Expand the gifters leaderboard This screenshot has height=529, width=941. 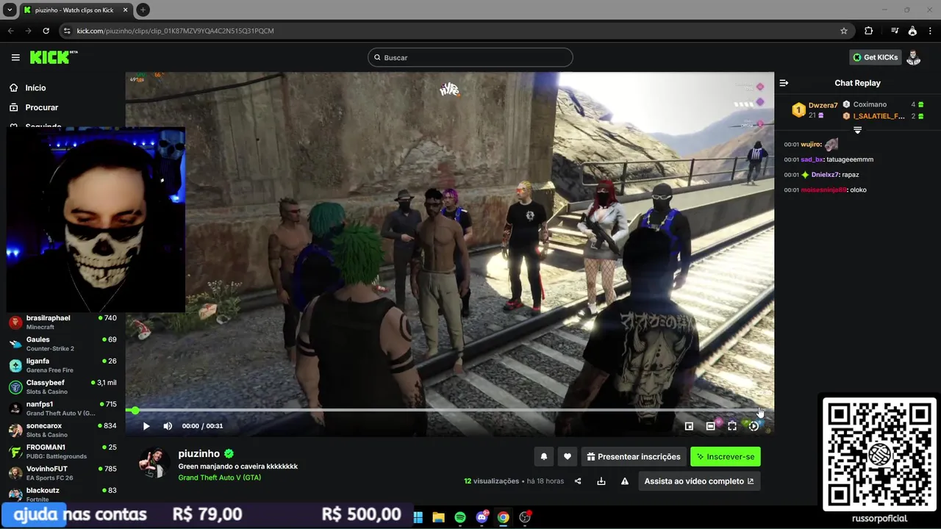point(857,130)
